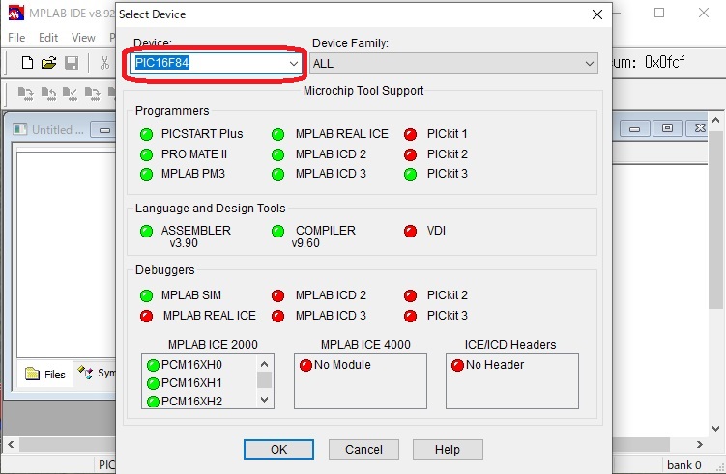Screen dimensions: 726x474
Task: Click the Cut scissors icon in toolbar
Action: point(104,63)
